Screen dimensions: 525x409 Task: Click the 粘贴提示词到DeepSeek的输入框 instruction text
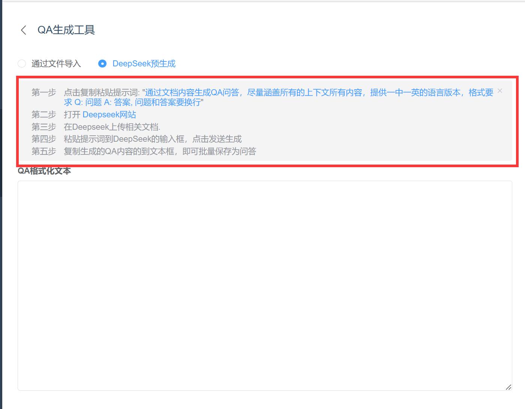pos(152,139)
